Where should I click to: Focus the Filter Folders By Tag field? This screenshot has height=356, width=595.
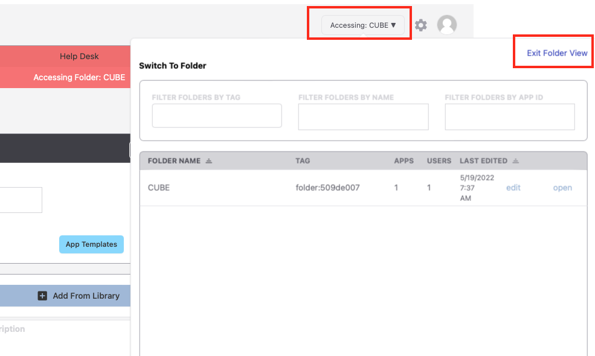tap(217, 116)
